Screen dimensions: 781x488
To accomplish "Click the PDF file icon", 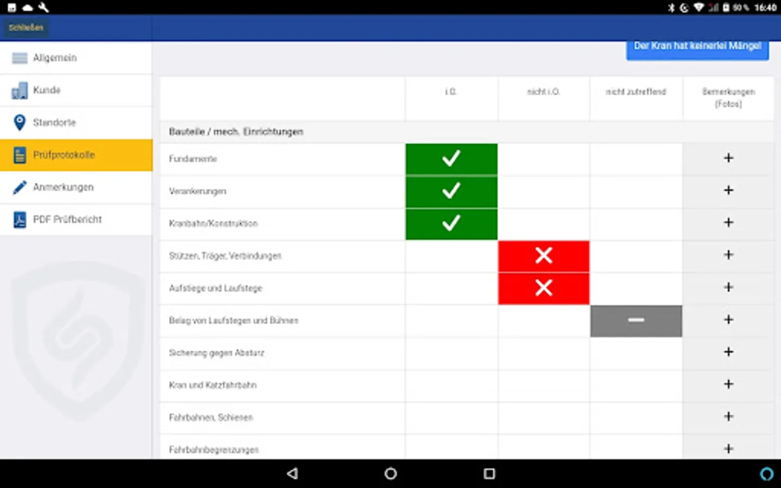I will point(20,220).
